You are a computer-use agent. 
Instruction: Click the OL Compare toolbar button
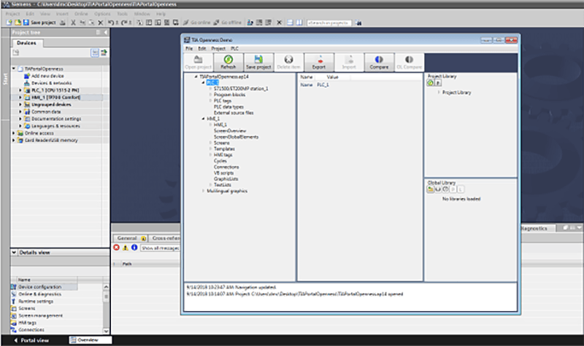click(x=409, y=62)
